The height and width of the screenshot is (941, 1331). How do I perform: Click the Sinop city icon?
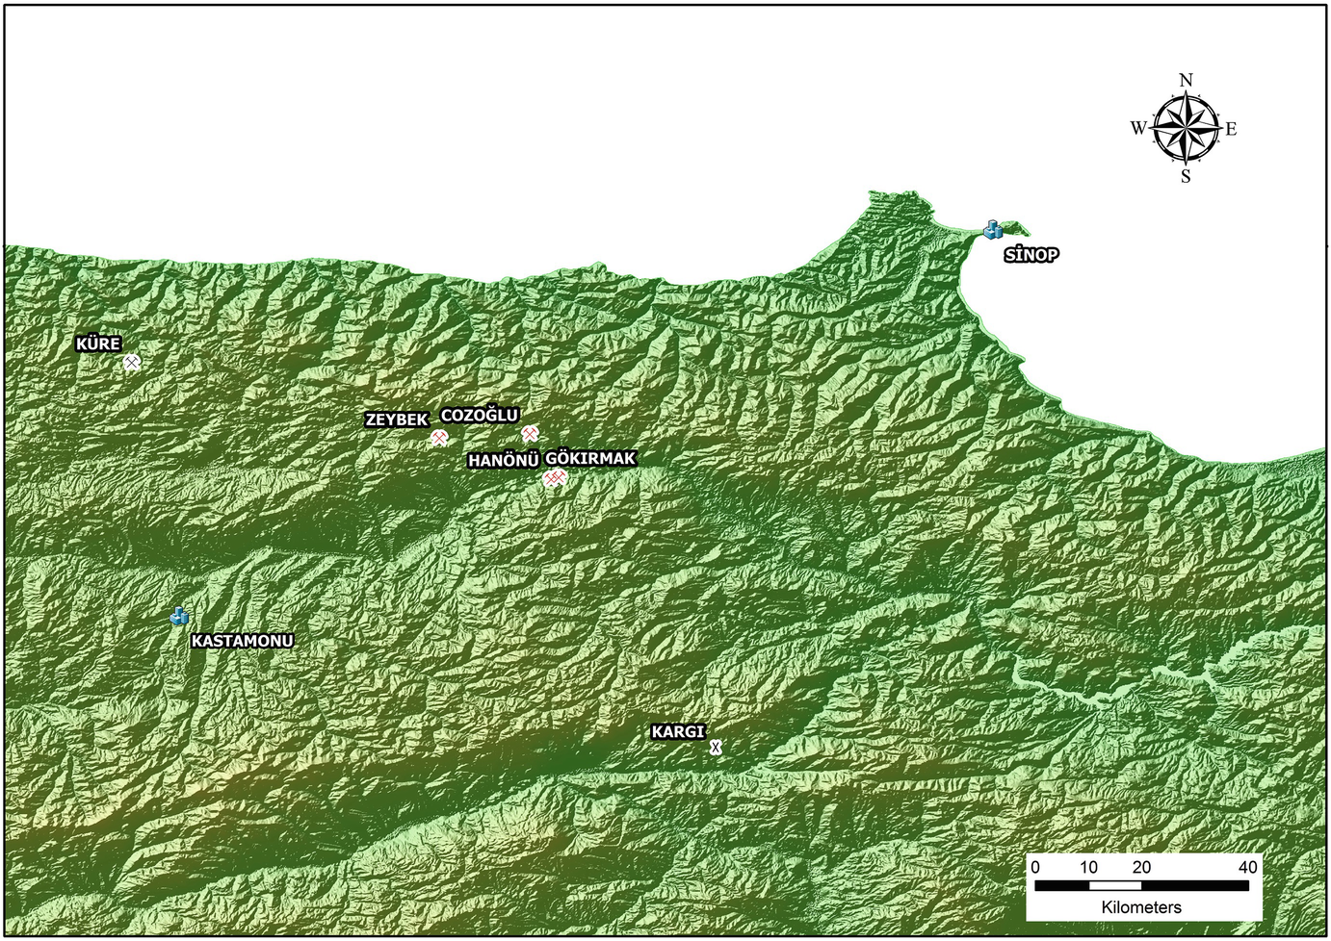pyautogui.click(x=993, y=230)
